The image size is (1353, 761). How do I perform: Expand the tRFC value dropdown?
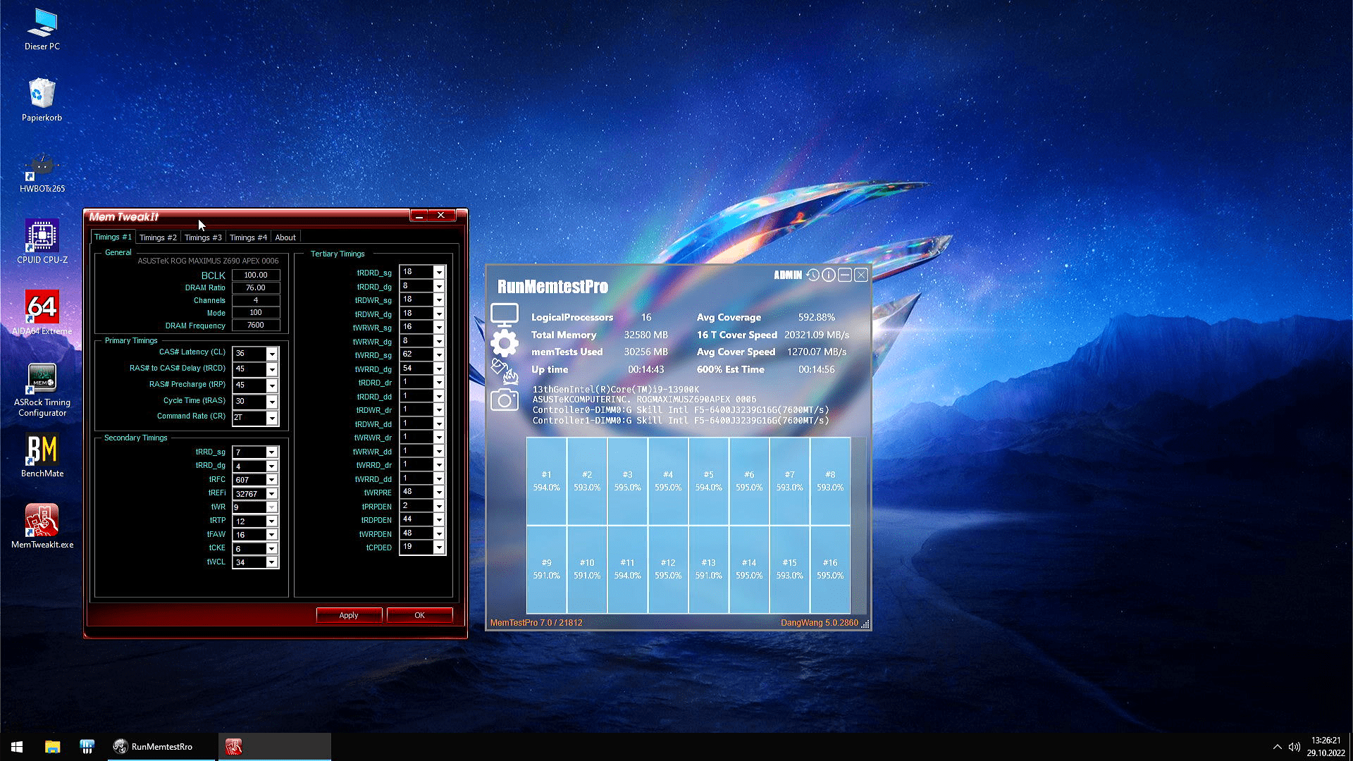(x=272, y=480)
